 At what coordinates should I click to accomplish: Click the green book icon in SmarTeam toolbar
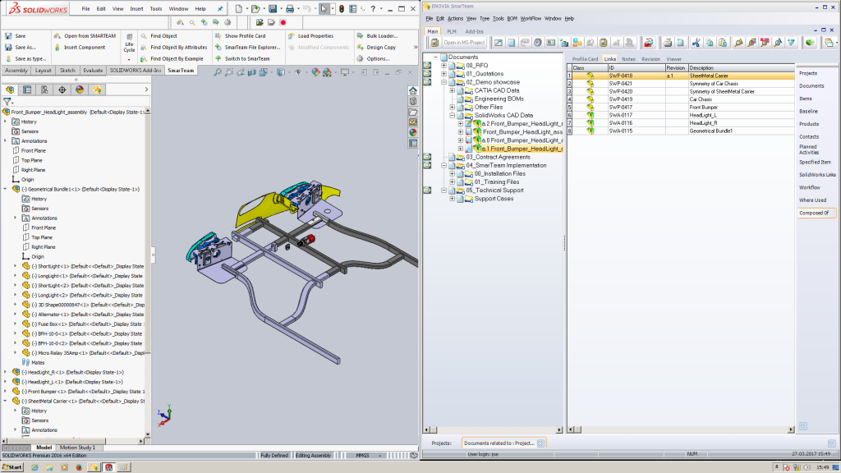(810, 43)
